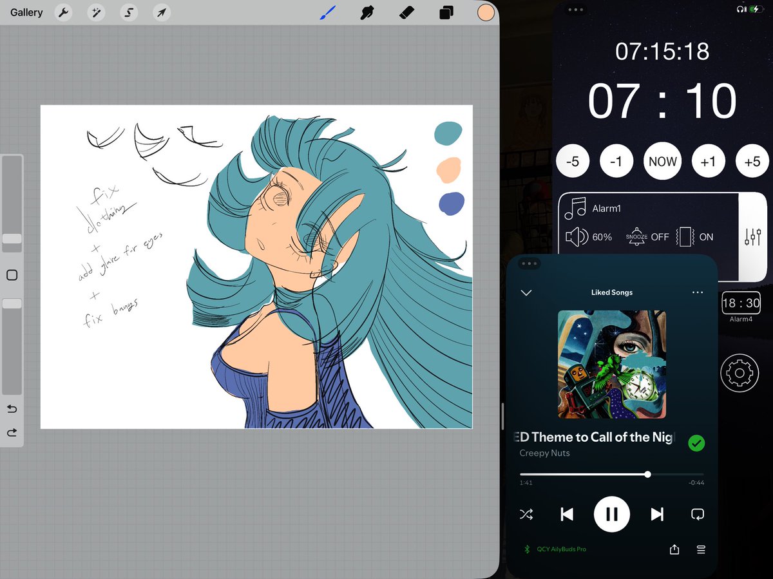Image resolution: width=773 pixels, height=579 pixels.
Task: Open the music player more options
Action: pos(698,292)
